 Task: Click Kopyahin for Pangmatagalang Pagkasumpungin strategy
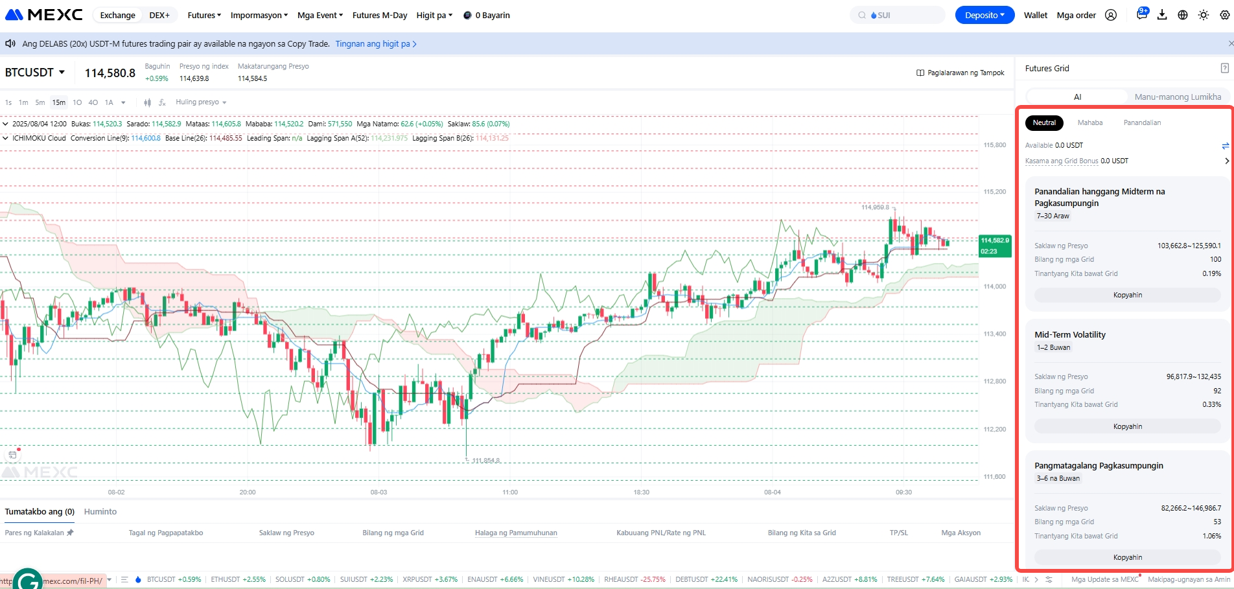[x=1128, y=557]
